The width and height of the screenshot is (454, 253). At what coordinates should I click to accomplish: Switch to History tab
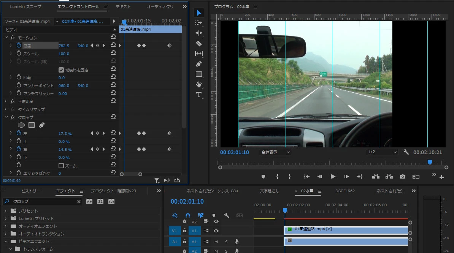(x=31, y=191)
